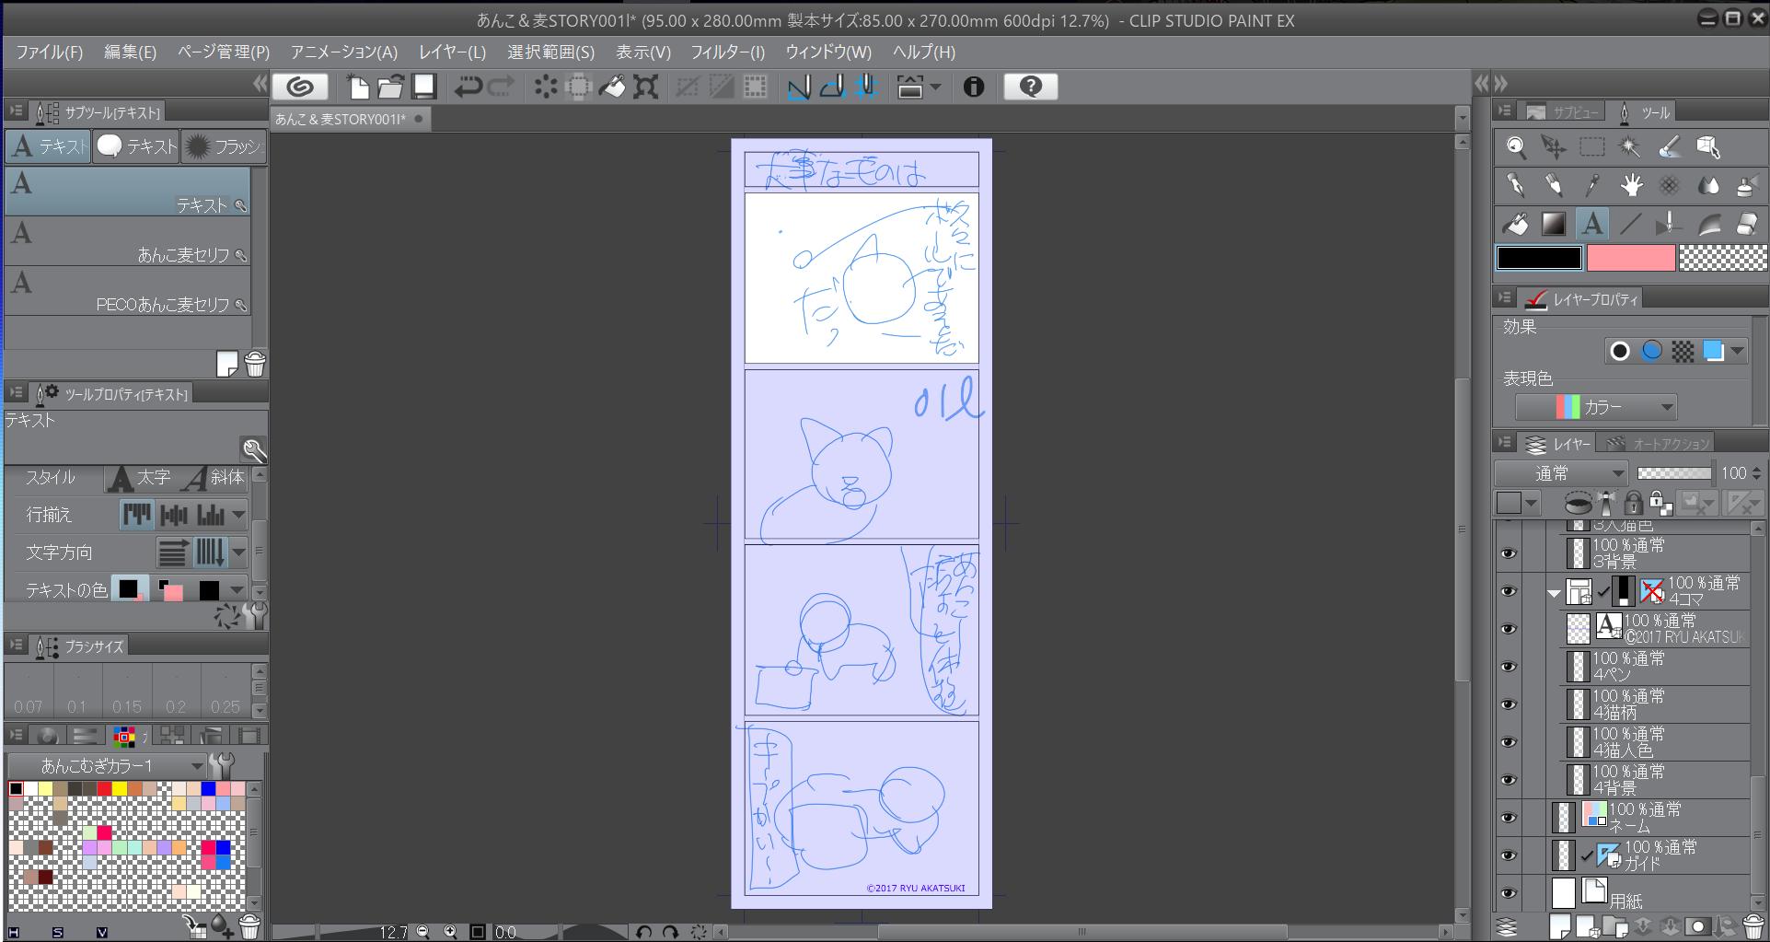
Task: Select the Auto select magic wand tool
Action: click(x=1630, y=146)
